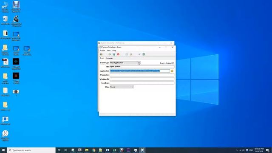The height and width of the screenshot is (153, 272).
Task: Toggle the Event is Enabled checkbox
Action: coord(173,63)
